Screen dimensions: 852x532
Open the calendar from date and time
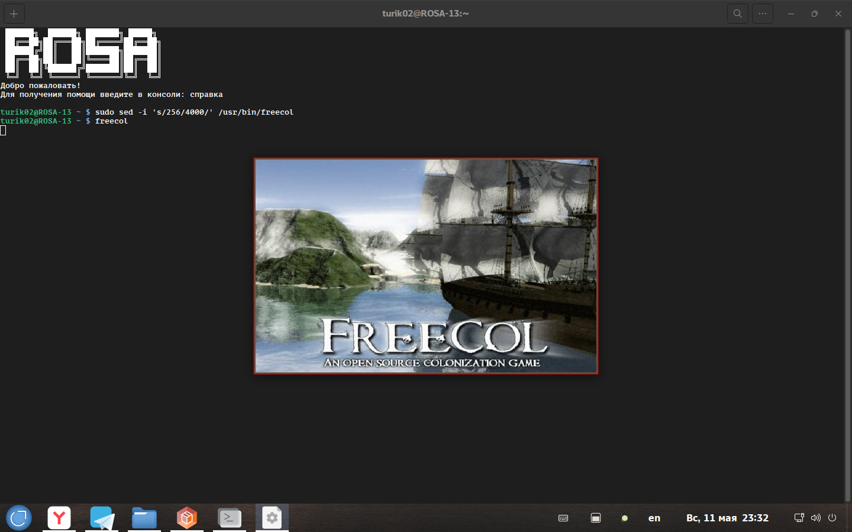tap(727, 518)
